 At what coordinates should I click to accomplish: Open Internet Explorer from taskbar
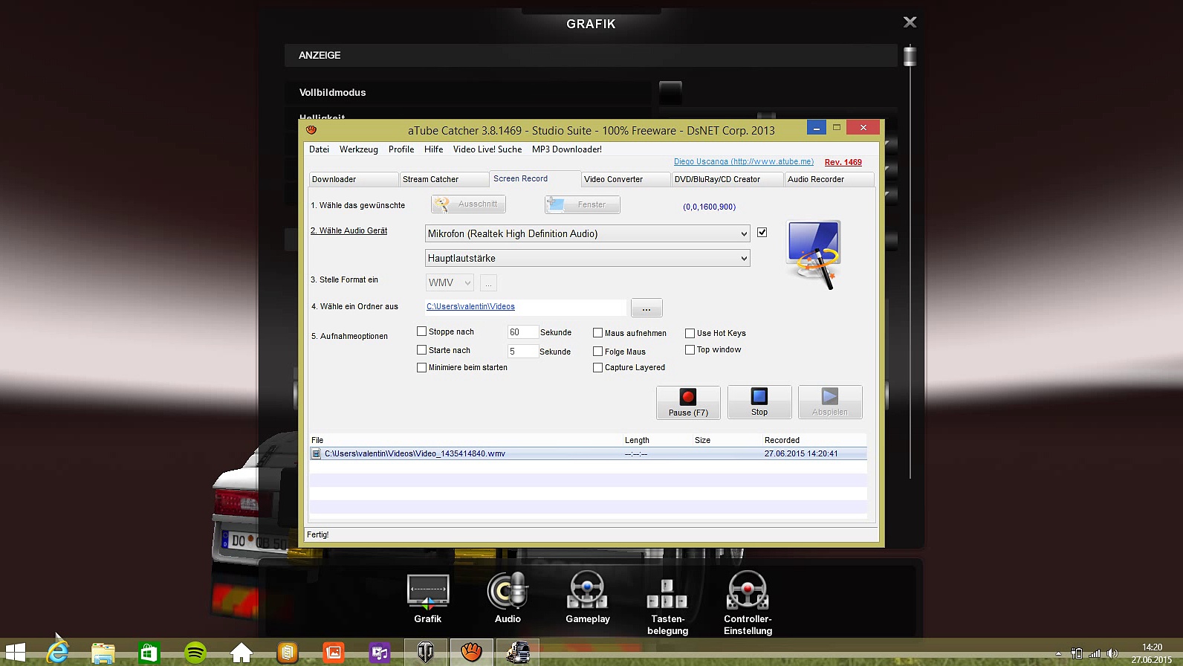pos(57,653)
